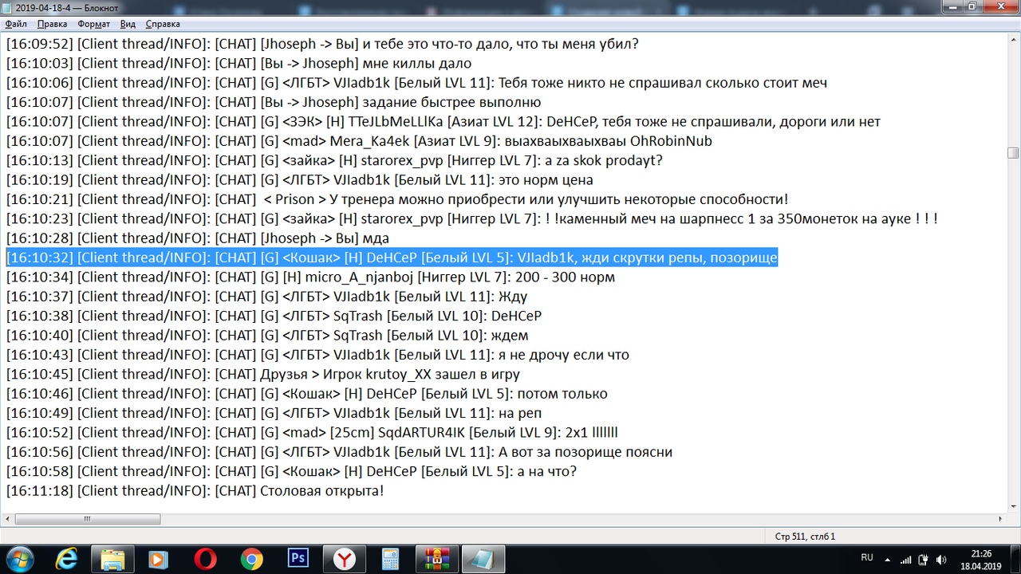This screenshot has height=574, width=1021.
Task: Open the Правка menu
Action: 52,24
